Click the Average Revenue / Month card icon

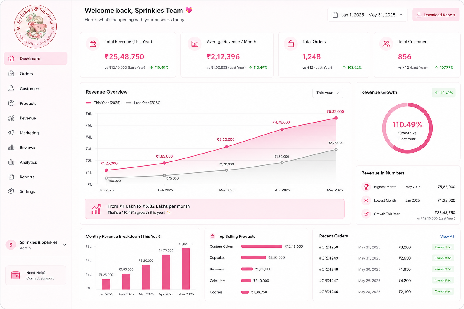point(195,44)
